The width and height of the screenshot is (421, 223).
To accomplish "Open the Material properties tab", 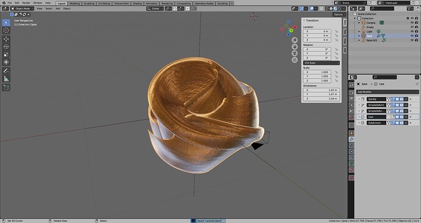I will (351, 170).
